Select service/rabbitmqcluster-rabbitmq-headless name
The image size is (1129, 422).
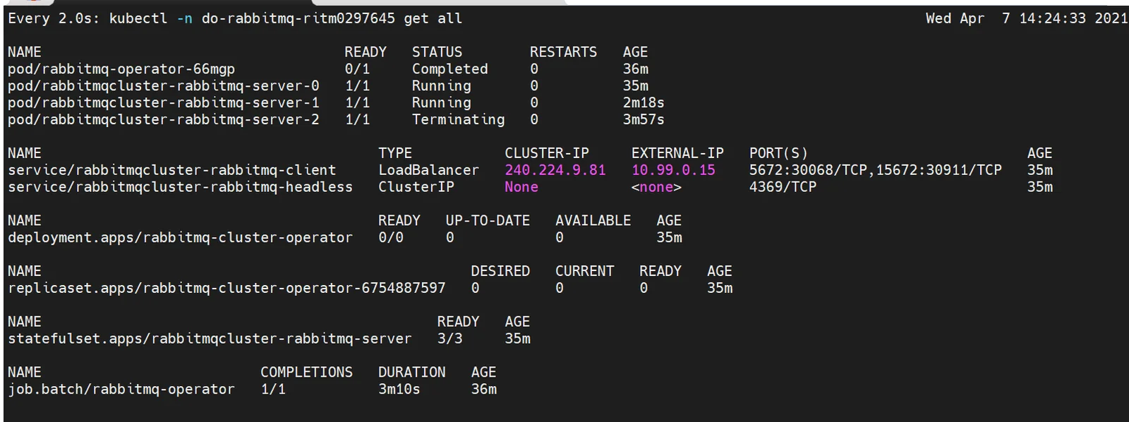tap(180, 187)
